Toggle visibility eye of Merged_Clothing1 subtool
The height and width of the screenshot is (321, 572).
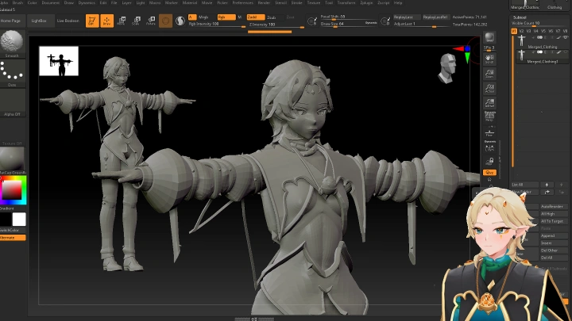[x=566, y=52]
